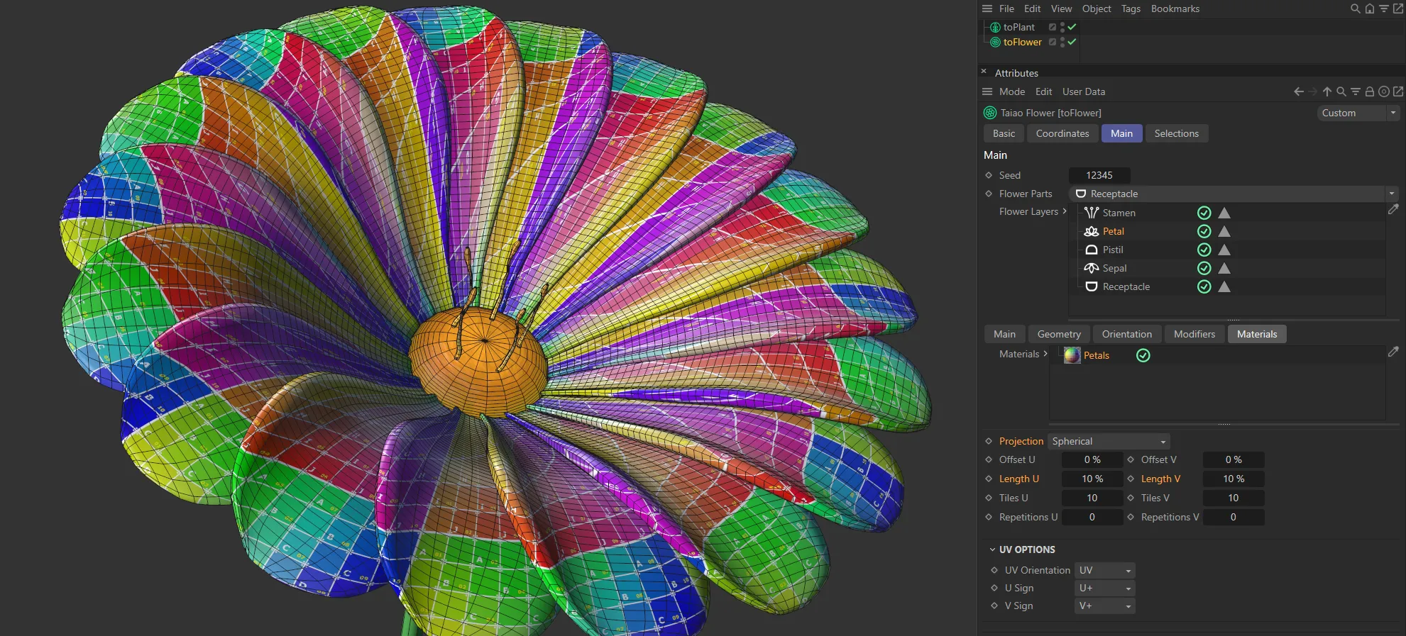Switch to the Selections tab
Screen dimensions: 1406x636
pos(1176,133)
